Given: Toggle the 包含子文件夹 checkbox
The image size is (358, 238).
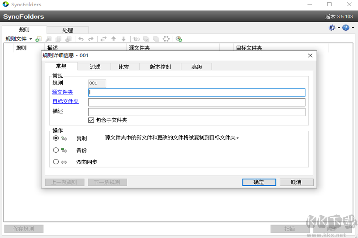Looking at the screenshot, I should coord(91,120).
